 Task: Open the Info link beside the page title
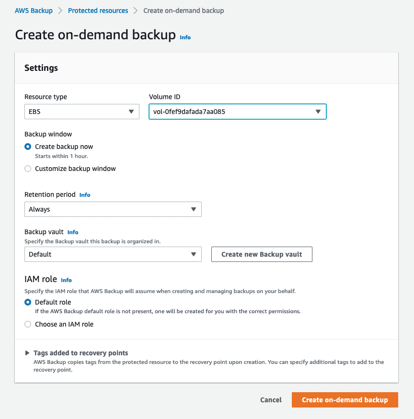[x=185, y=37]
